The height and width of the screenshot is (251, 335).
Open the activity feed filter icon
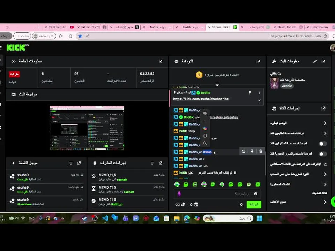click(71, 163)
